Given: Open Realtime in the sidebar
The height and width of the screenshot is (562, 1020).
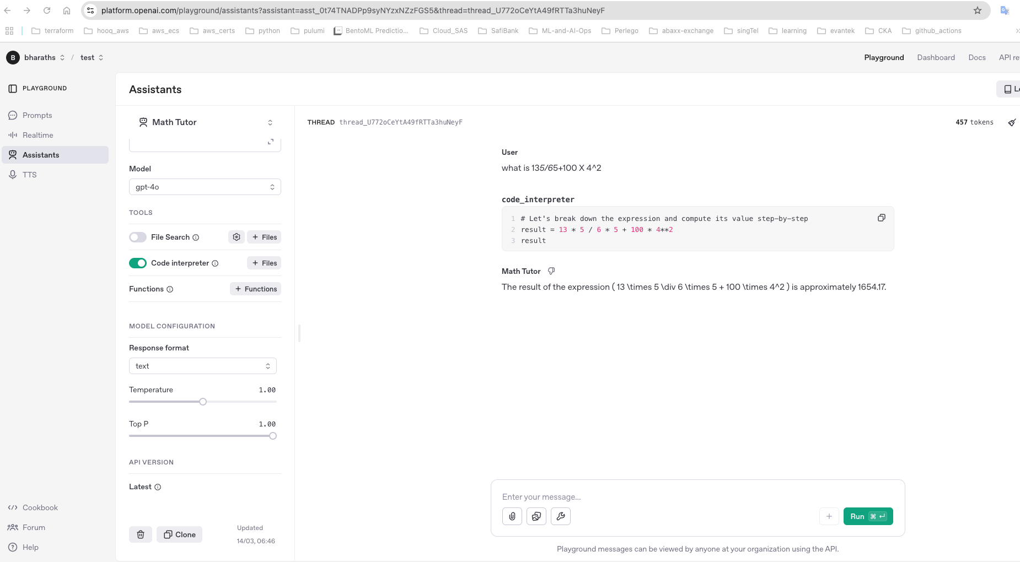Looking at the screenshot, I should [55, 135].
